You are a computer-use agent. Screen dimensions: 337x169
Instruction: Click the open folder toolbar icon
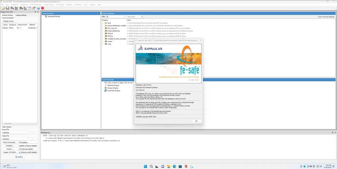[x=3, y=8]
